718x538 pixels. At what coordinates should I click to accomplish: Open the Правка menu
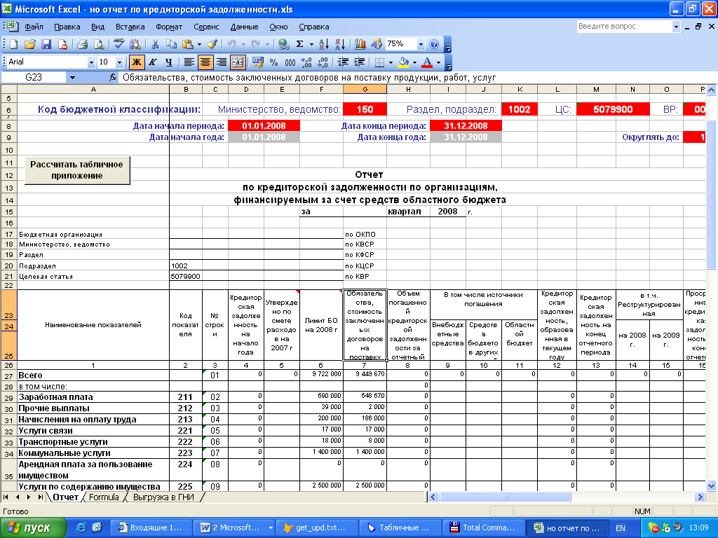67,27
